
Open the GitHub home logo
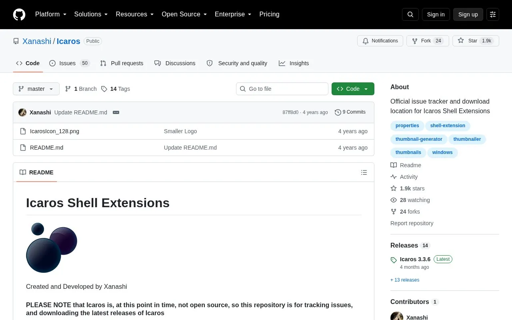(19, 14)
